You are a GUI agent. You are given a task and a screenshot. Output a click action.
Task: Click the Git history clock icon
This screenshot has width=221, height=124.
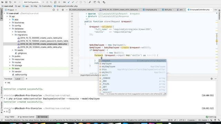pos(80,2)
